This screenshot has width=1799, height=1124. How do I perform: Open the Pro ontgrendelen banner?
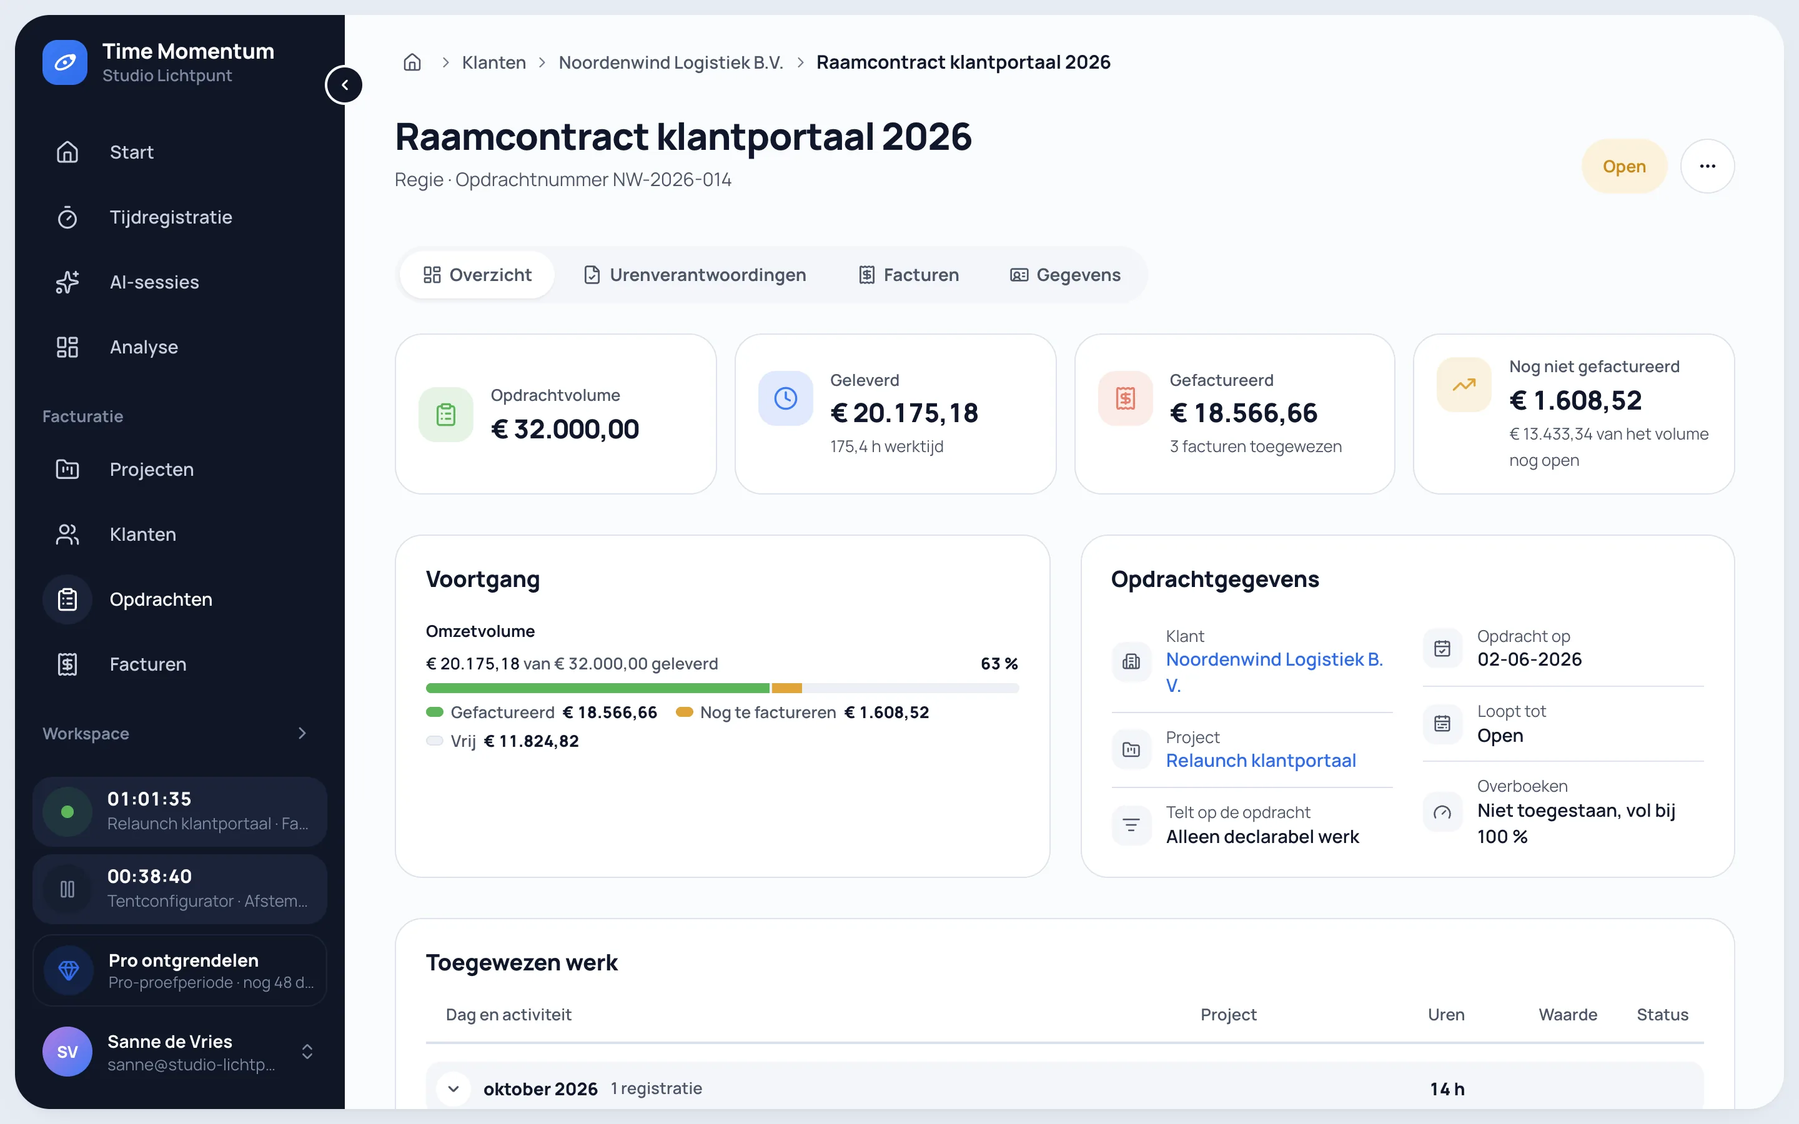click(180, 970)
